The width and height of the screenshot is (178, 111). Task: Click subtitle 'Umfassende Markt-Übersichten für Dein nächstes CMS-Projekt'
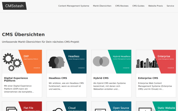[41, 42]
